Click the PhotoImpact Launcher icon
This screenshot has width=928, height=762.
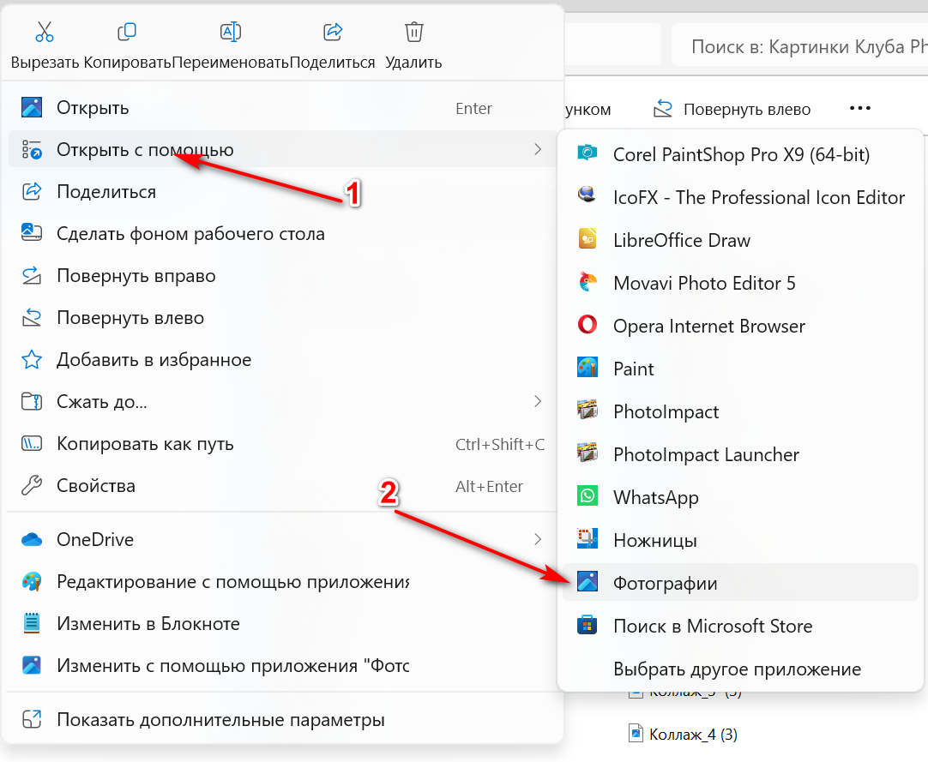point(588,453)
